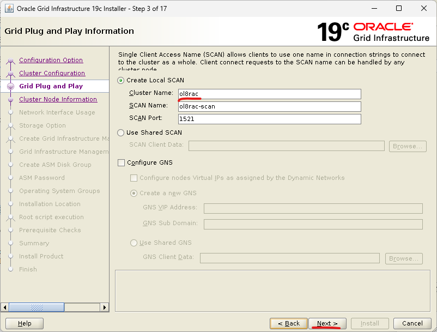Click the Cluster Name input field

(x=270, y=94)
